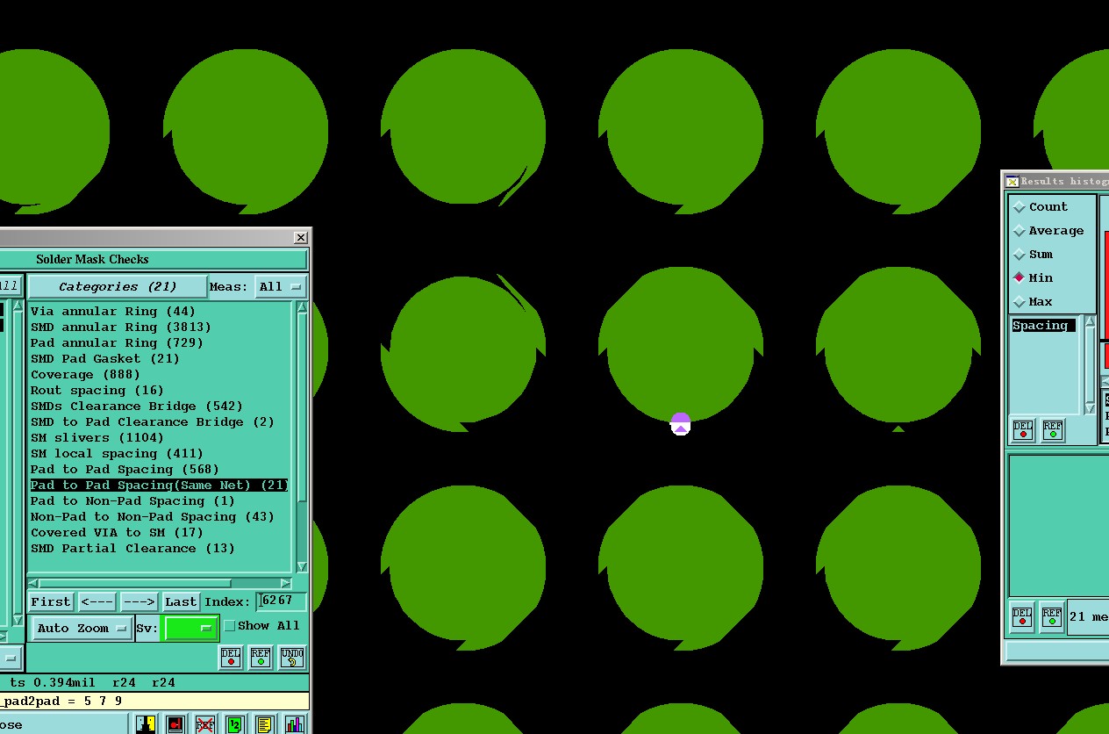Select Via annular Ring (44) category
The width and height of the screenshot is (1109, 734).
tap(113, 312)
